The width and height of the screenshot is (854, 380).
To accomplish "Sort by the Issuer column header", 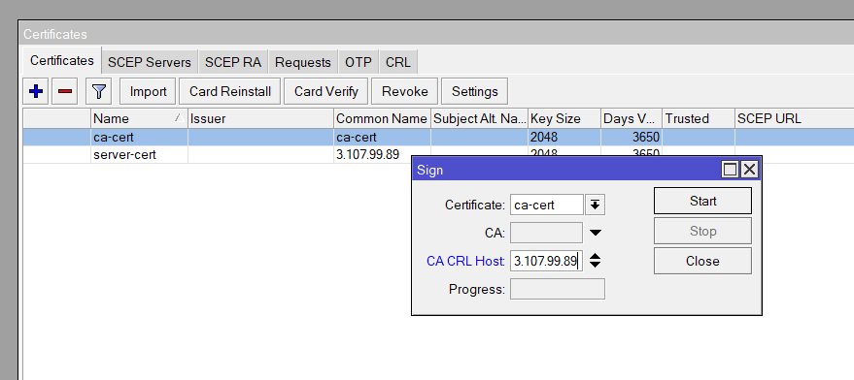I will click(x=260, y=118).
